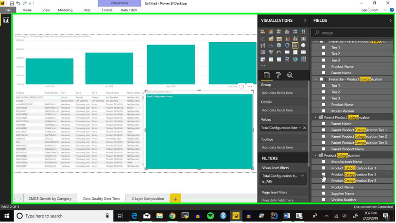Open the Lee Cullom account dropdown
396x223 pixels.
coord(385,10)
